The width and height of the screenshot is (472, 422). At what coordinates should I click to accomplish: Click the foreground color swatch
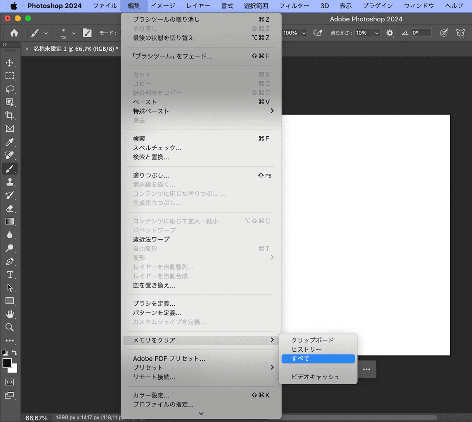click(7, 363)
